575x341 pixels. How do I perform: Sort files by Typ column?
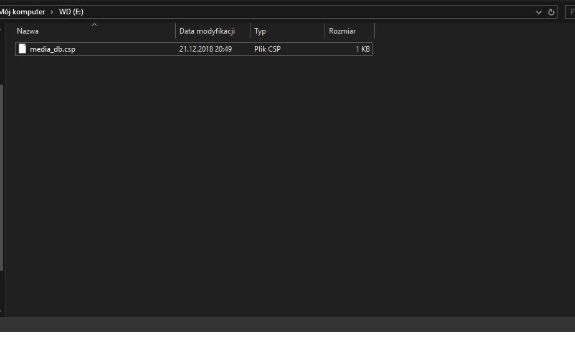click(x=288, y=30)
